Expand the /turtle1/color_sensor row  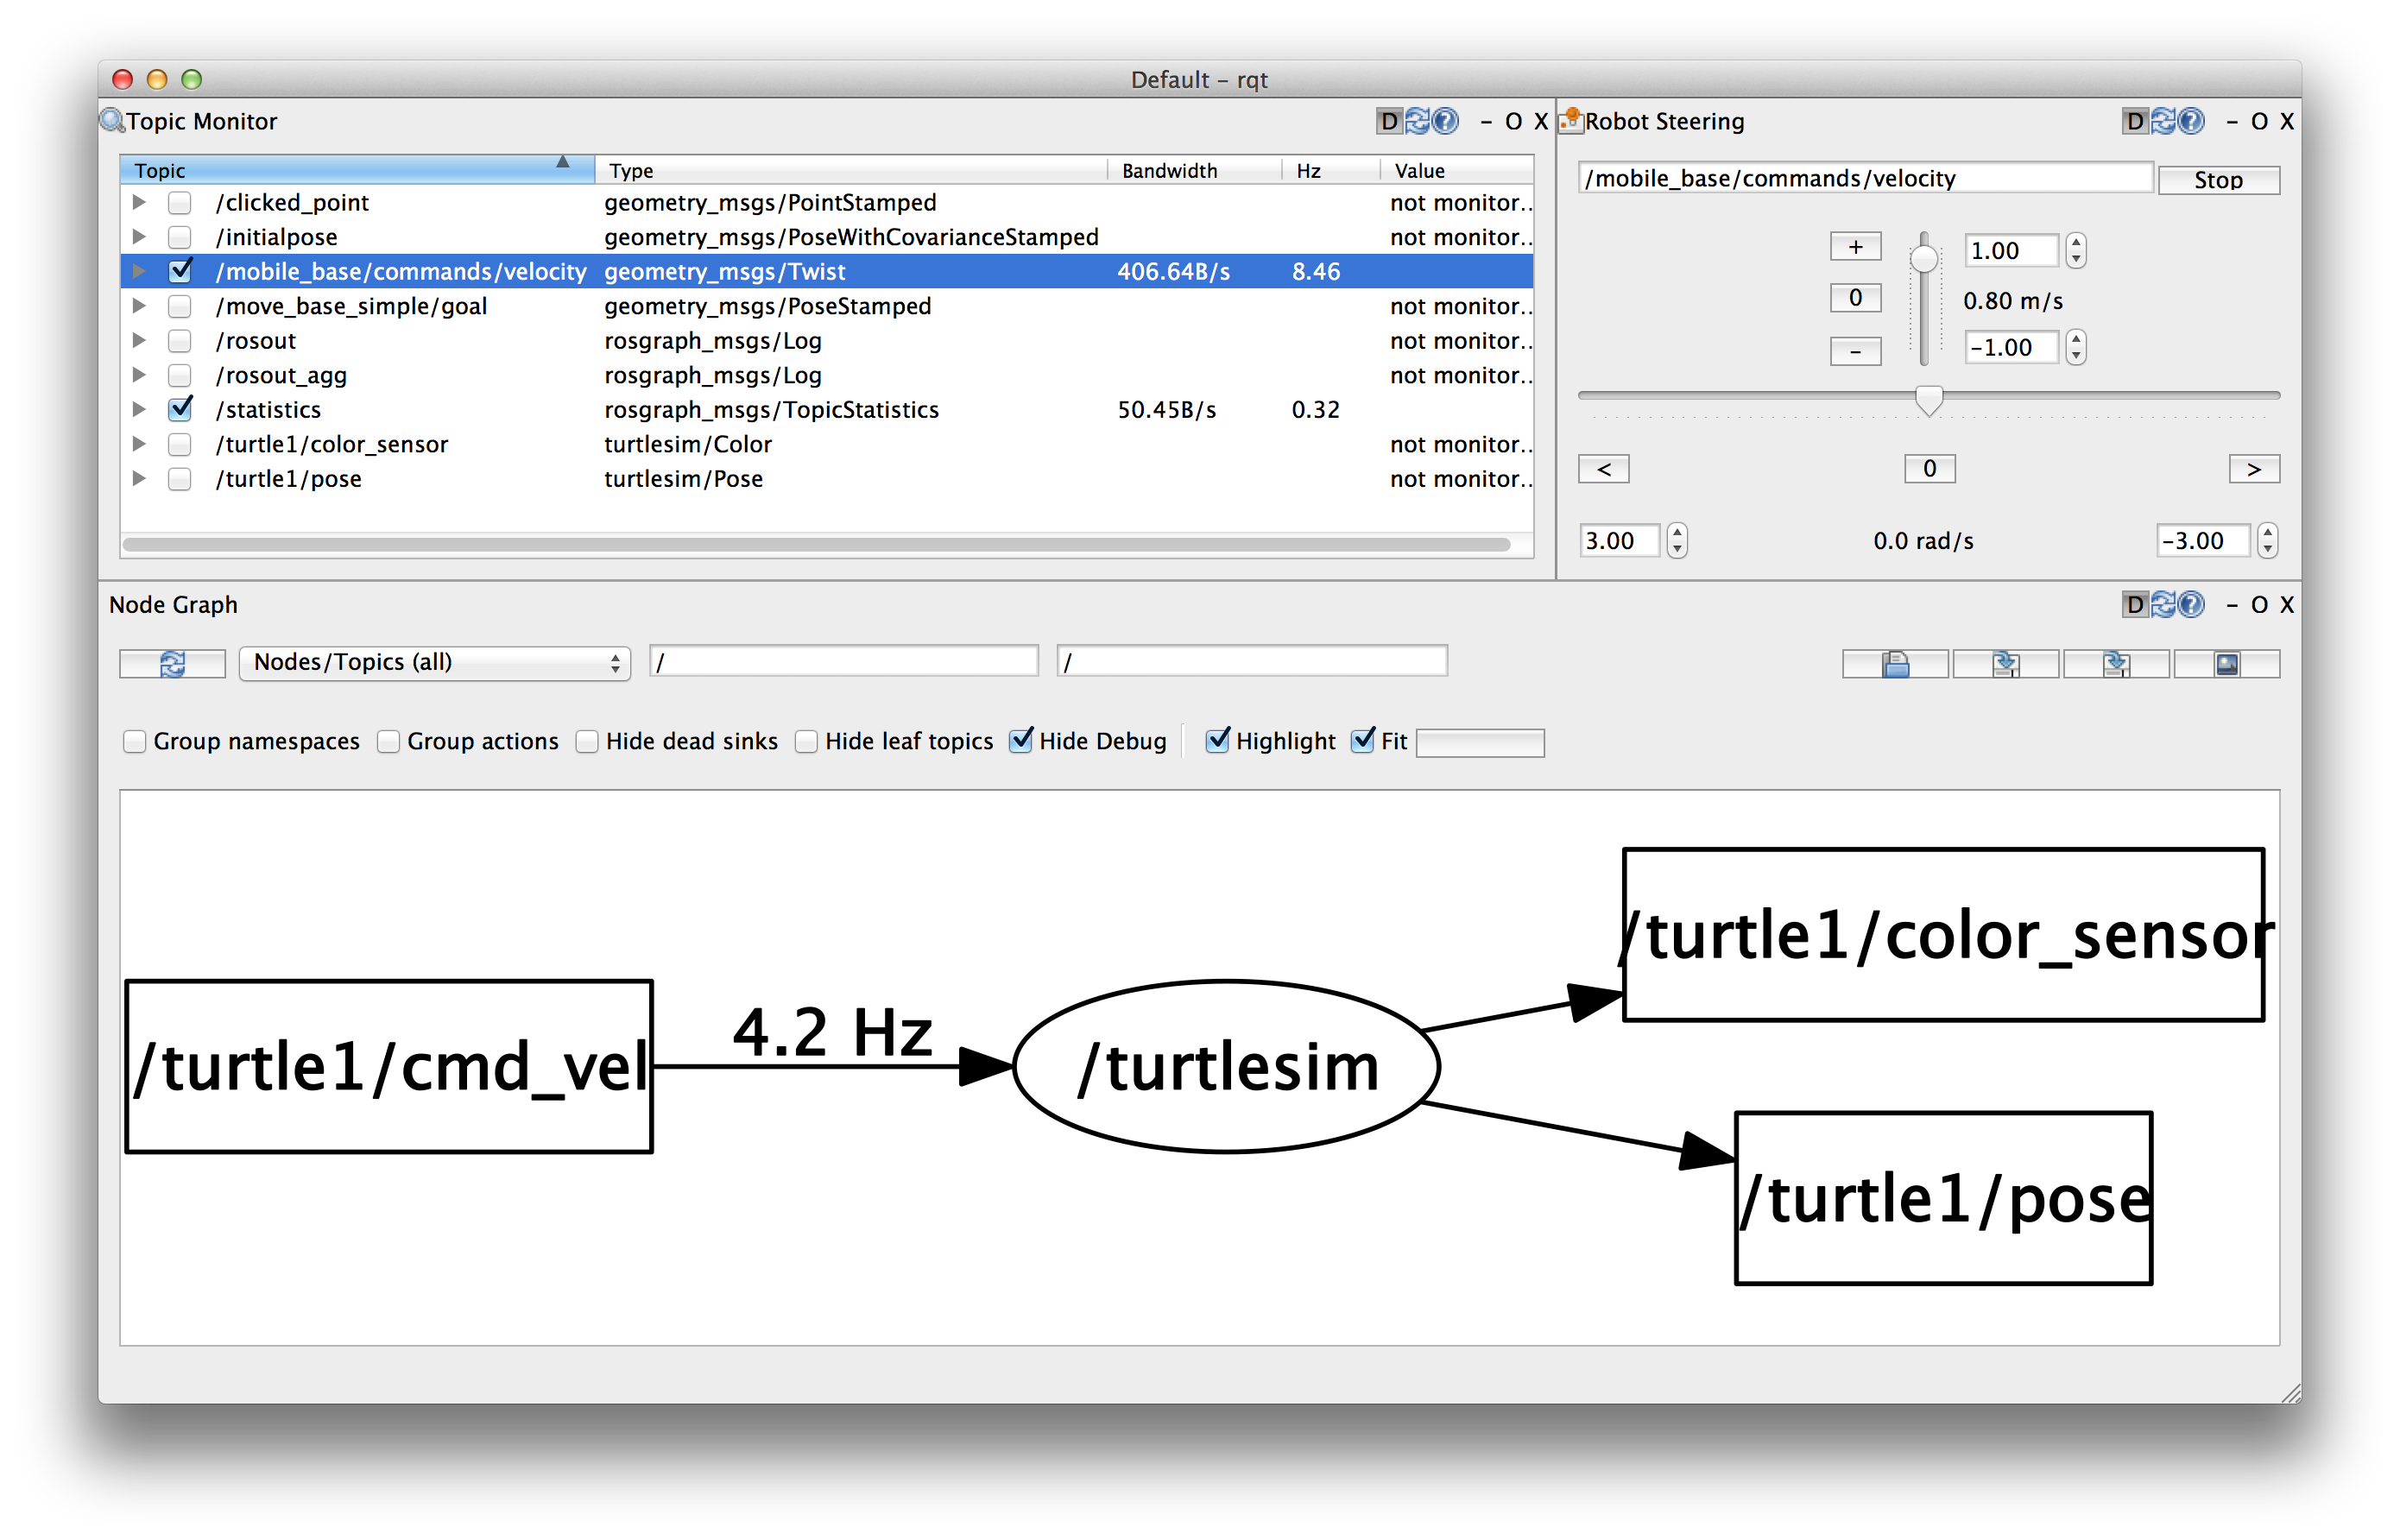(x=139, y=444)
